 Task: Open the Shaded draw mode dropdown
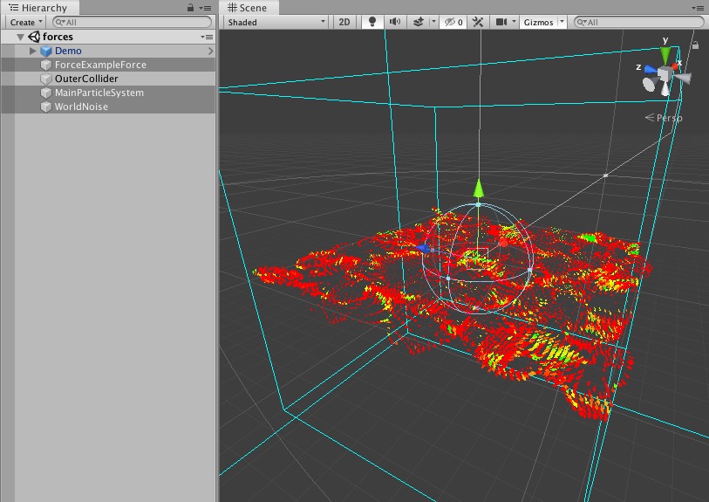(276, 22)
